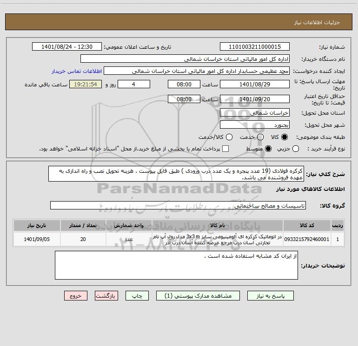Click the product name cell in row 1

click(x=218, y=239)
